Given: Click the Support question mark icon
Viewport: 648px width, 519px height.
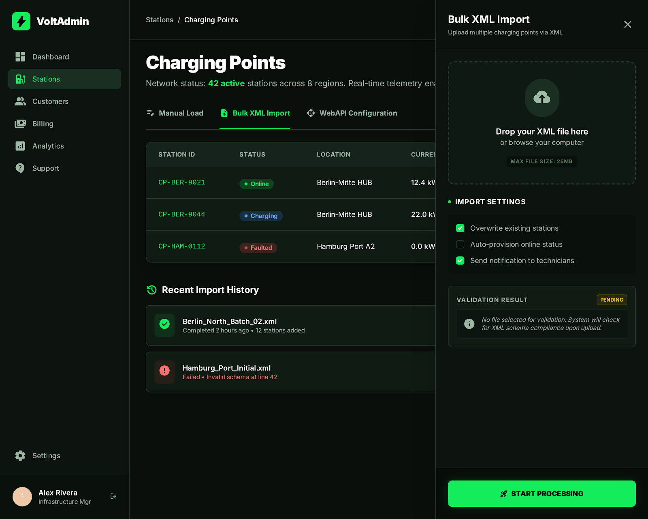Looking at the screenshot, I should (20, 168).
